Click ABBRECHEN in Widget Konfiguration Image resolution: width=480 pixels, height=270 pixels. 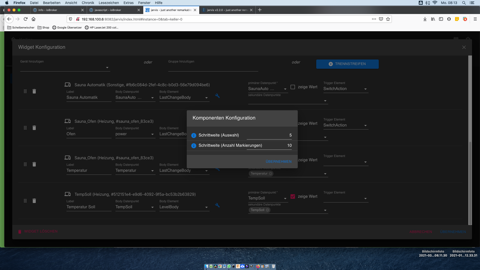pyautogui.click(x=421, y=232)
